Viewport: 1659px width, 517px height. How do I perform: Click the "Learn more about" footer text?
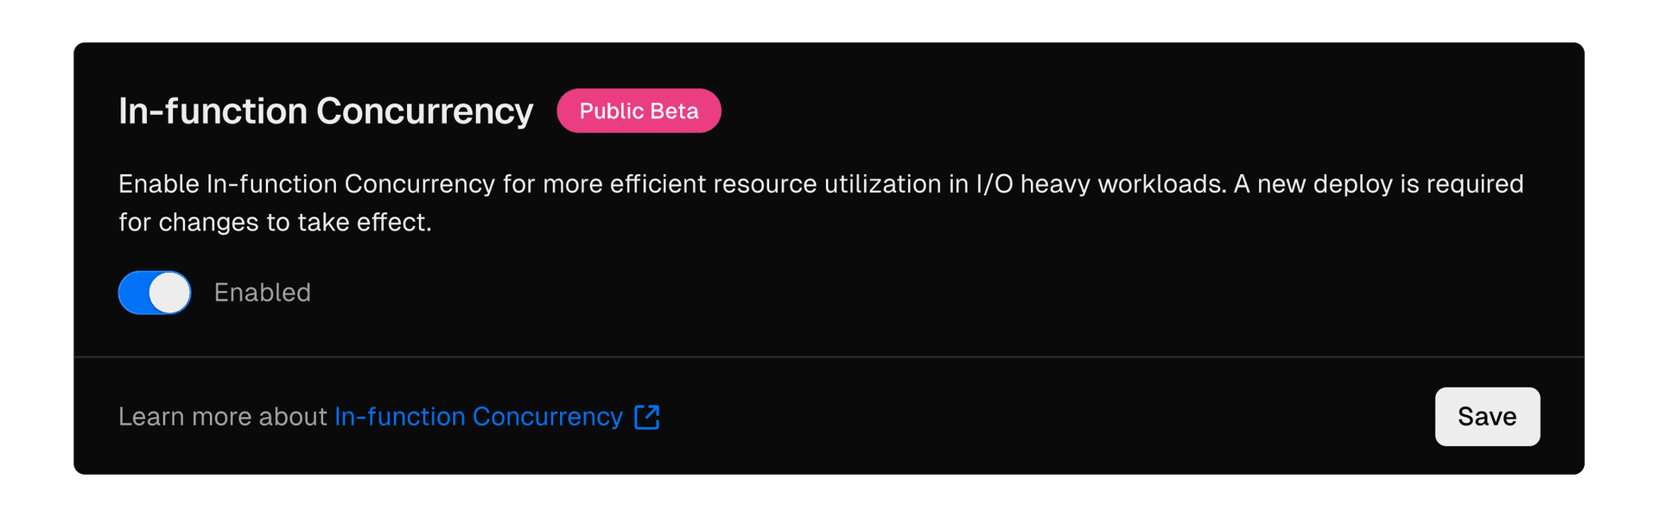click(222, 417)
